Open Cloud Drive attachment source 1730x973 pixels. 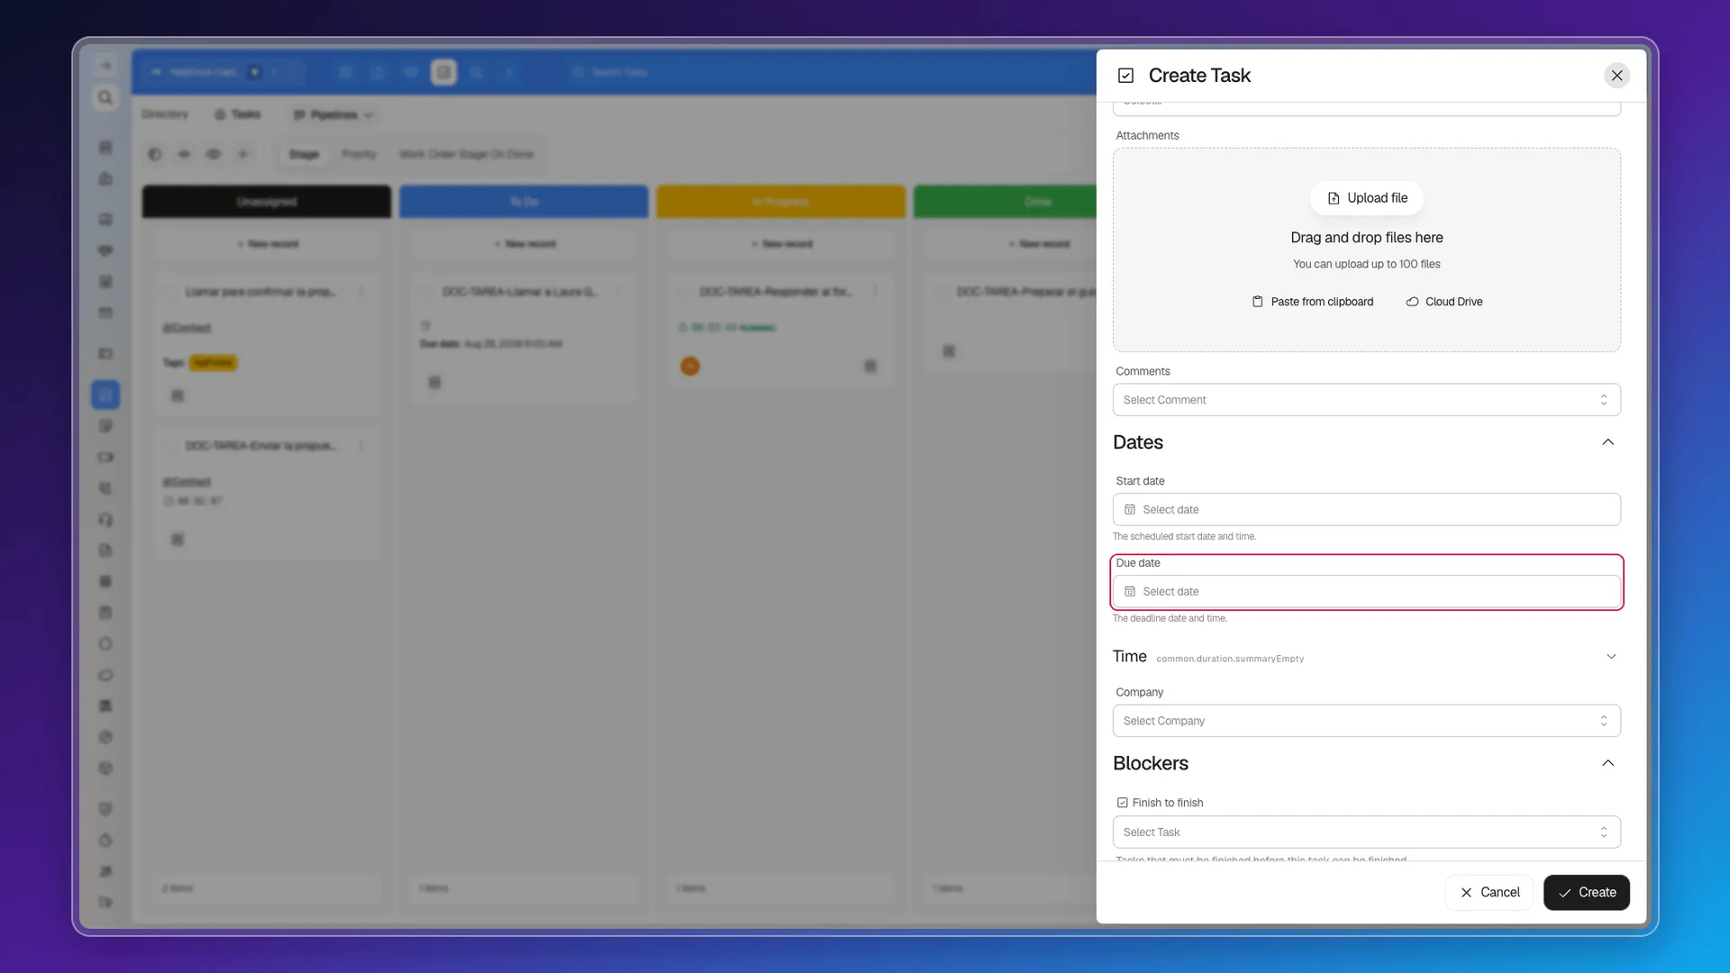(x=1443, y=302)
